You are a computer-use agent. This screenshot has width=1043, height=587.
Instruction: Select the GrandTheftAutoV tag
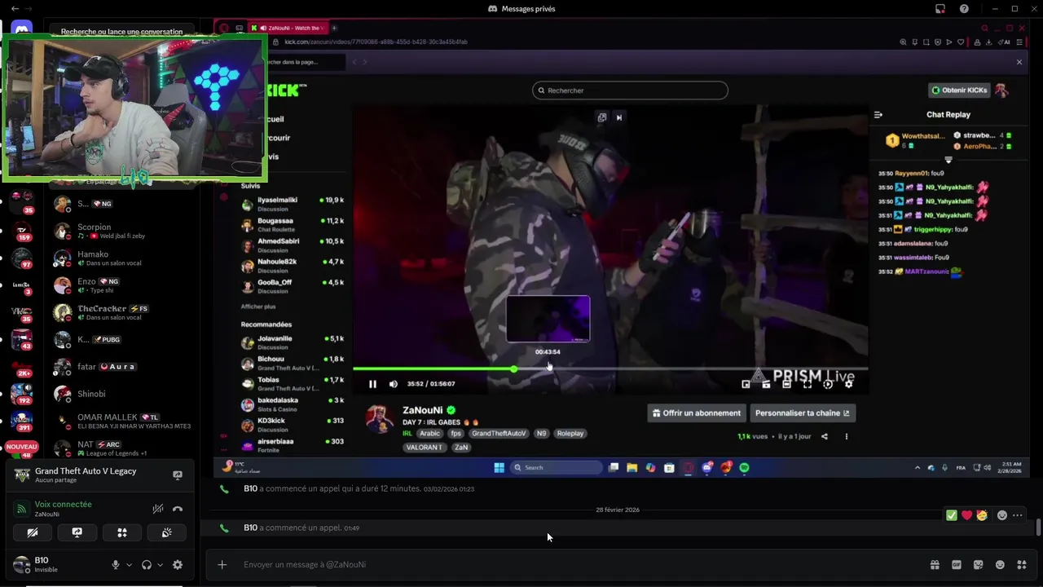point(499,434)
